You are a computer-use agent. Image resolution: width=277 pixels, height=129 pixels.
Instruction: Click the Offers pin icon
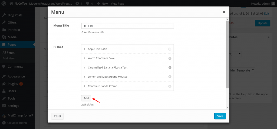point(4,23)
